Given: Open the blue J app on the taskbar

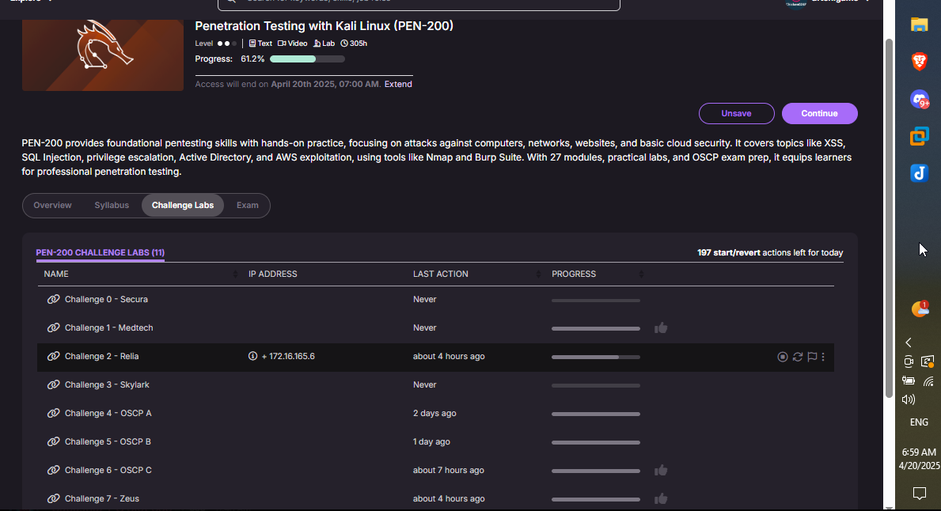Looking at the screenshot, I should pyautogui.click(x=920, y=173).
